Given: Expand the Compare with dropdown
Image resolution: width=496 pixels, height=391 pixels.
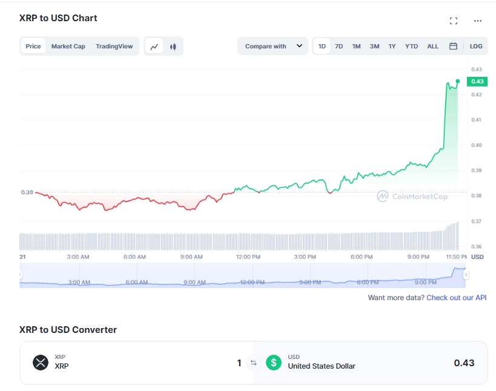Looking at the screenshot, I should (x=273, y=47).
